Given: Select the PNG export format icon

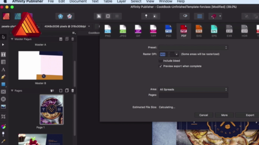Looking at the screenshot, I should click(108, 31).
